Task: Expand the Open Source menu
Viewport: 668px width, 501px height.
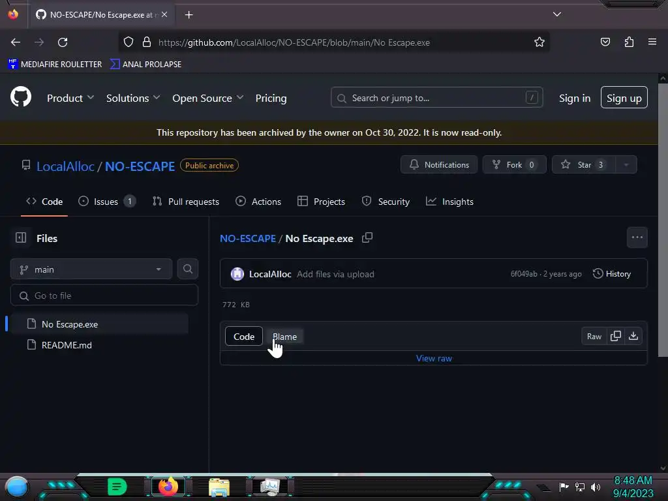Action: (x=208, y=98)
